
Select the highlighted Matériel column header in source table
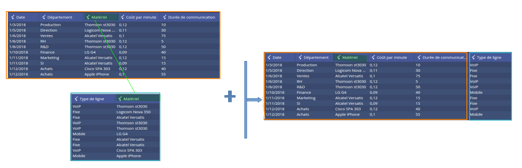pyautogui.click(x=101, y=17)
